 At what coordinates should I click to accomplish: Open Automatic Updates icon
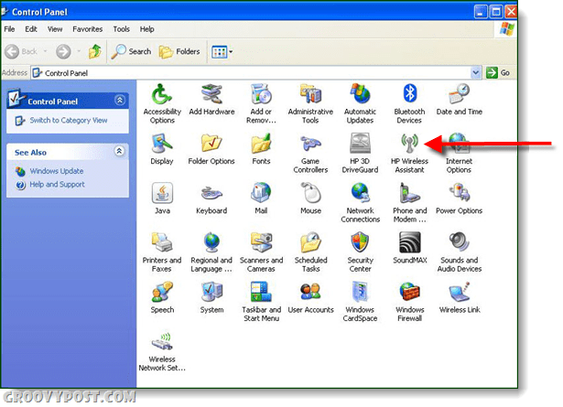[360, 94]
